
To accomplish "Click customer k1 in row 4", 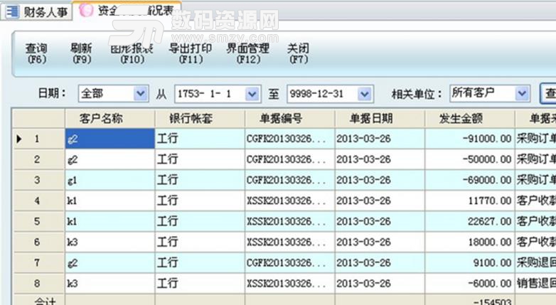I will pos(110,200).
